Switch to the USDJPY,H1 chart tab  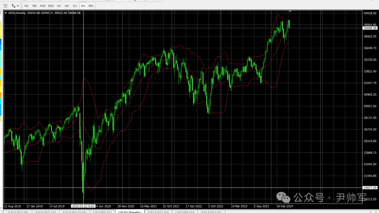(x=102, y=212)
